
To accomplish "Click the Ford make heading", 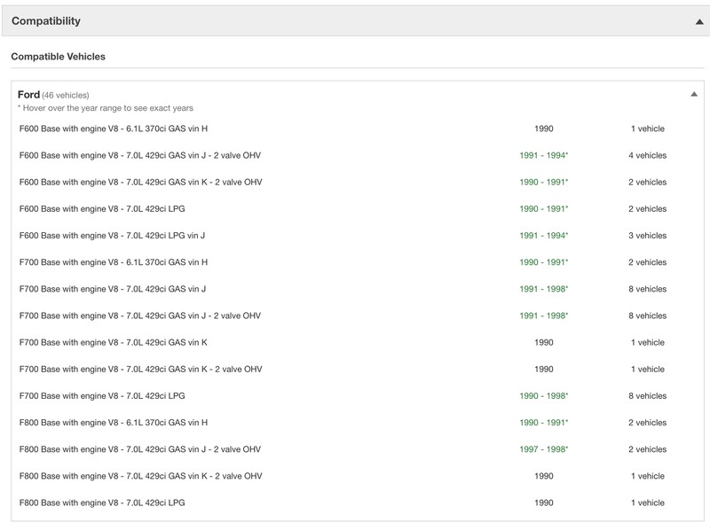I will (29, 95).
